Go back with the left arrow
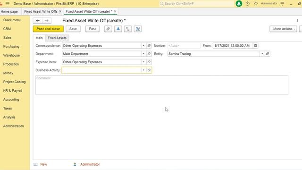Image resolution: width=302 pixels, height=170 pixels. (38, 20)
